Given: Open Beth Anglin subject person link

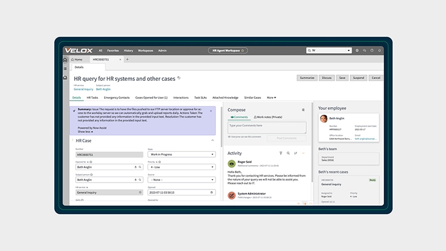Looking at the screenshot, I should point(103,89).
